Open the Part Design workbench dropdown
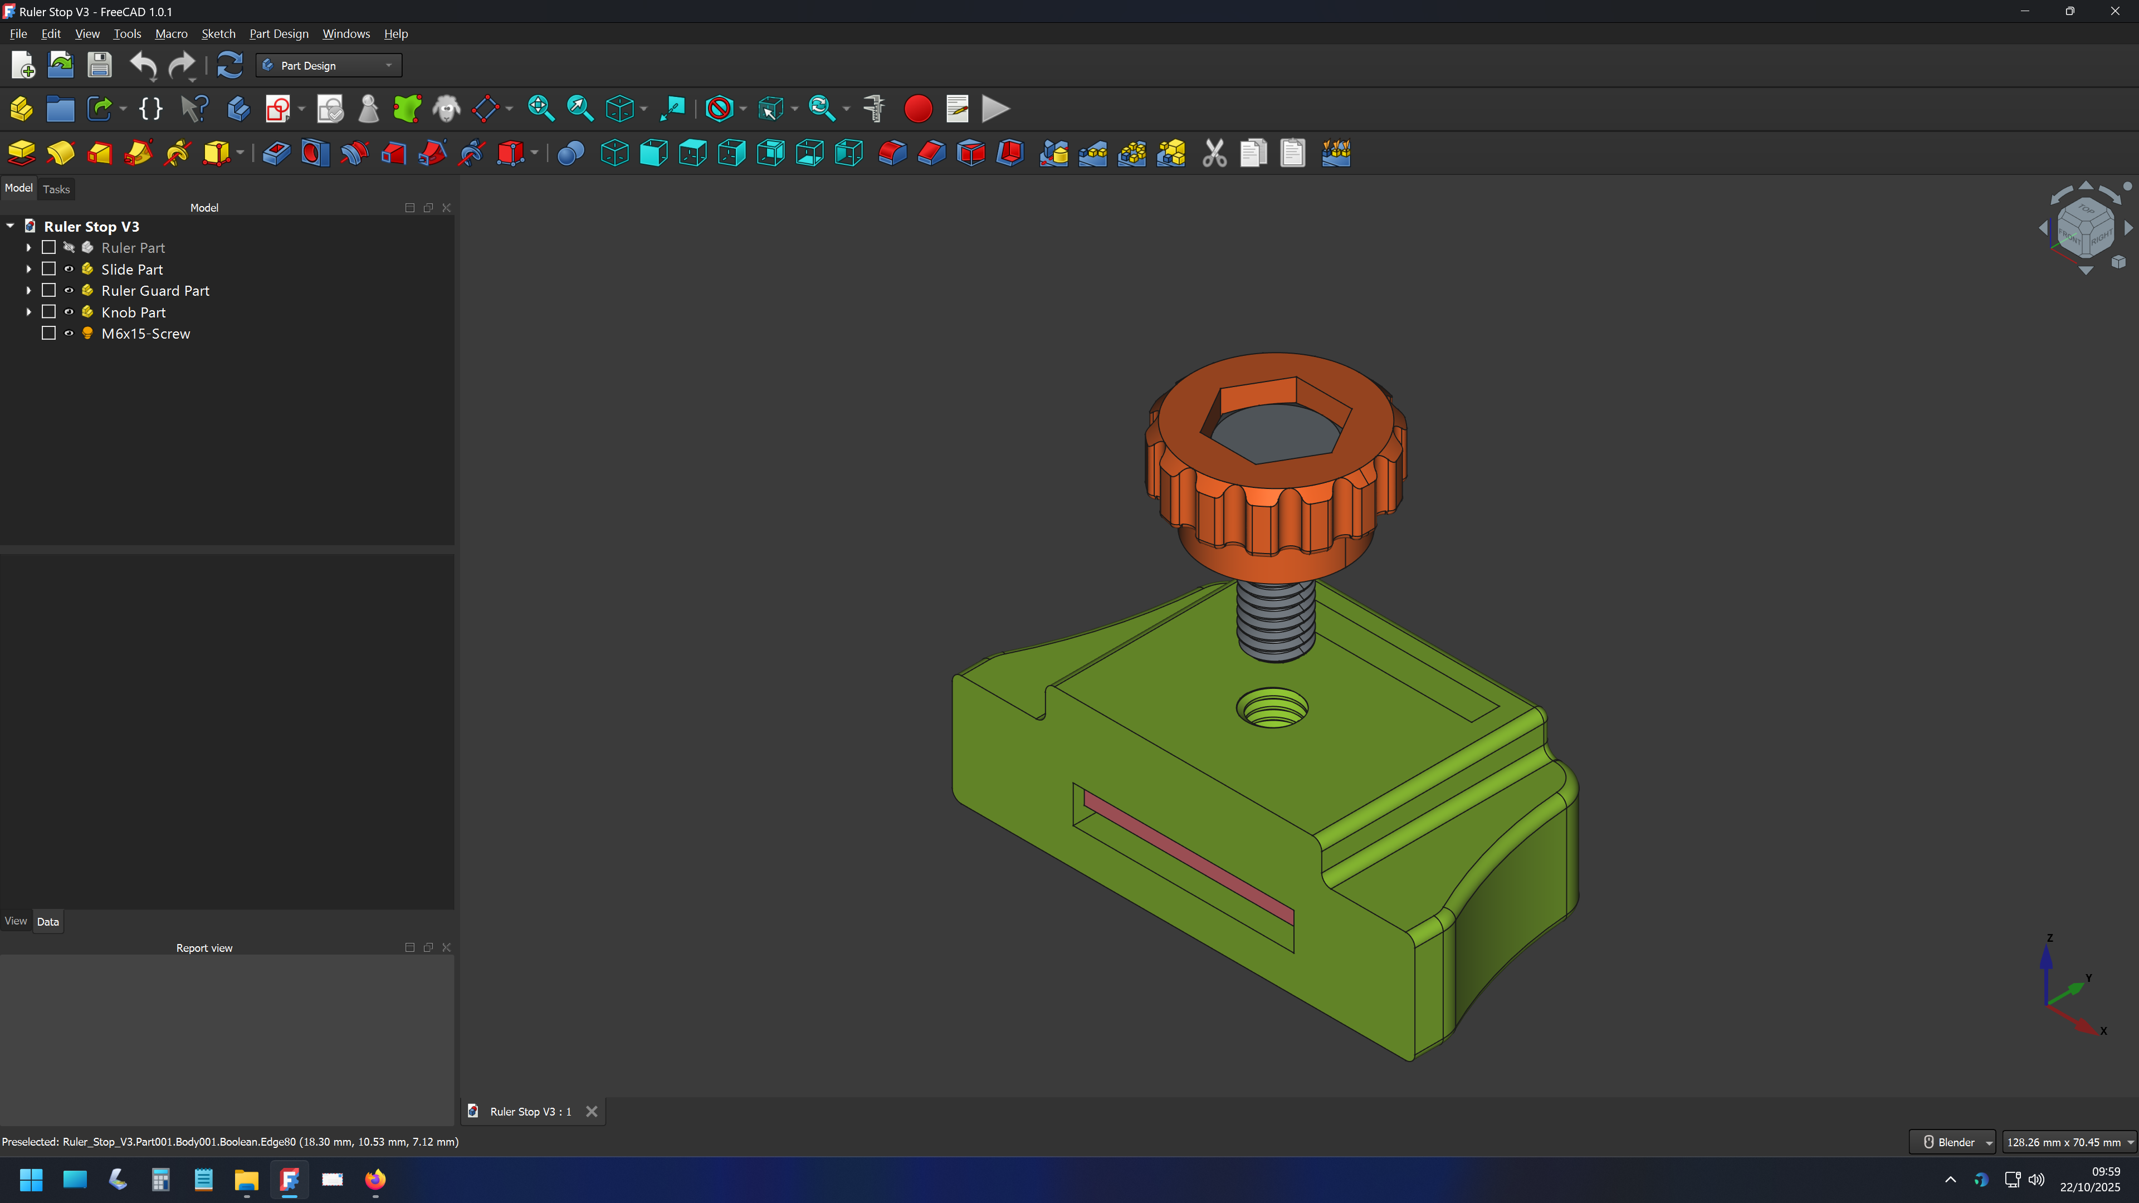The image size is (2139, 1203). [329, 66]
